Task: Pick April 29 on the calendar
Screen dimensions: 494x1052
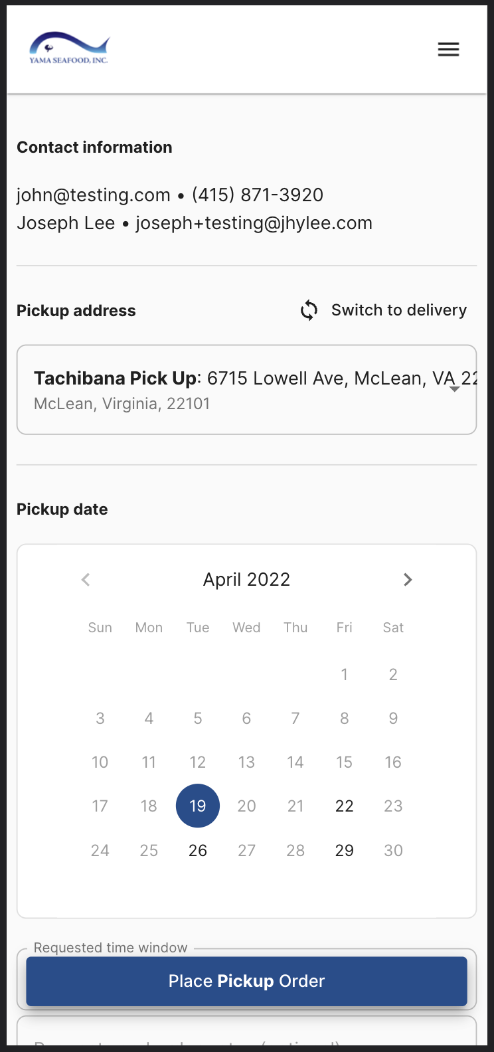Action: [344, 850]
